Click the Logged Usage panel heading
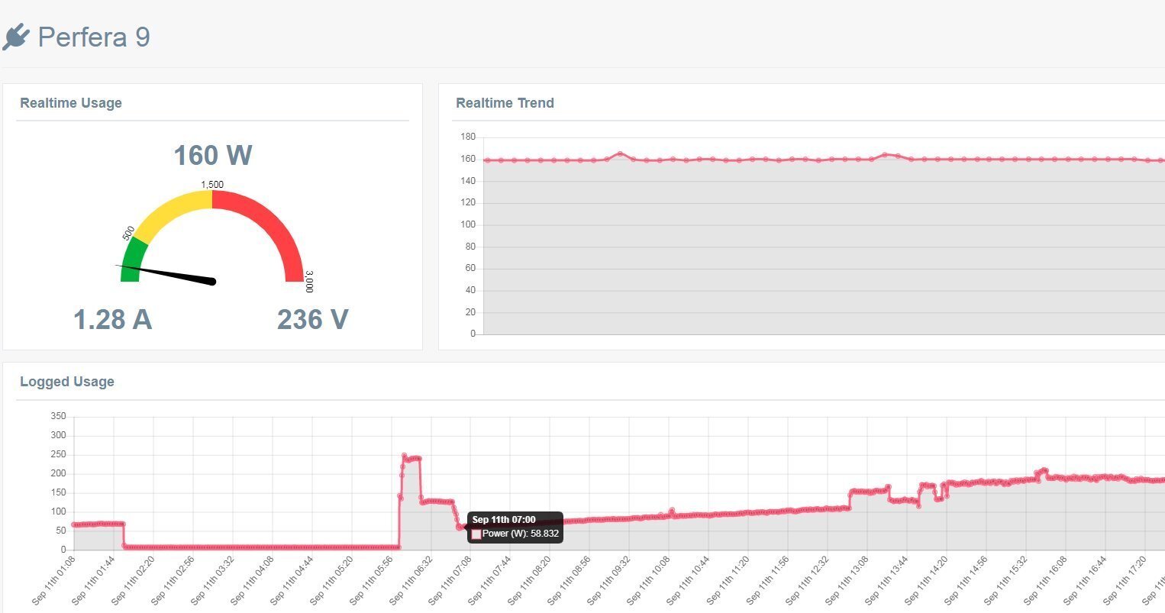This screenshot has width=1165, height=613. (67, 382)
